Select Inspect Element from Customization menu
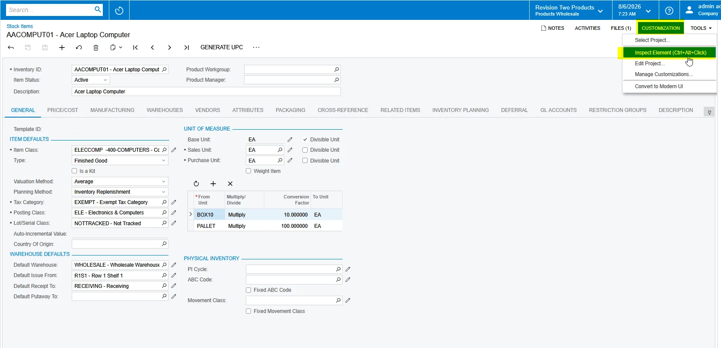This screenshot has width=721, height=348. pyautogui.click(x=670, y=53)
